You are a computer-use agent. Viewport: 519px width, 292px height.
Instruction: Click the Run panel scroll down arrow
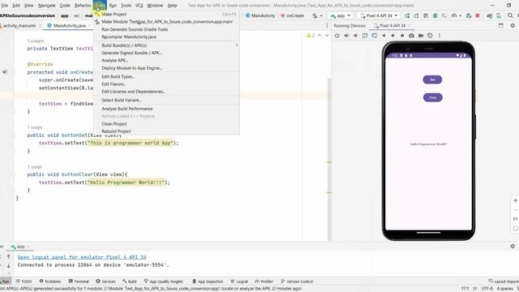click(9, 265)
